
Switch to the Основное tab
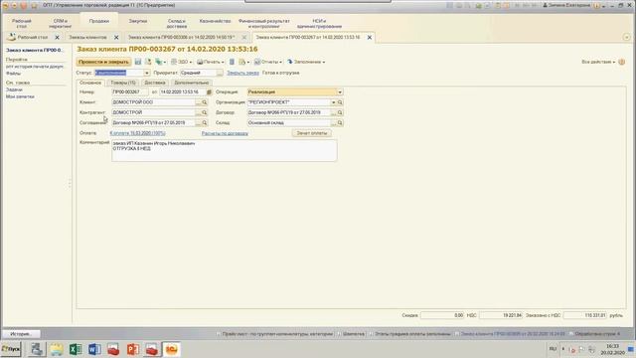coord(90,83)
